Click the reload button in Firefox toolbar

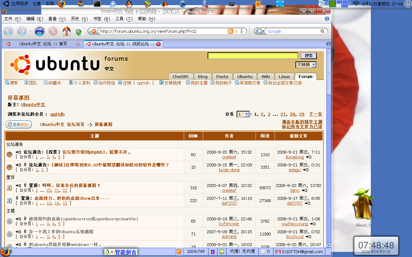tap(40, 31)
